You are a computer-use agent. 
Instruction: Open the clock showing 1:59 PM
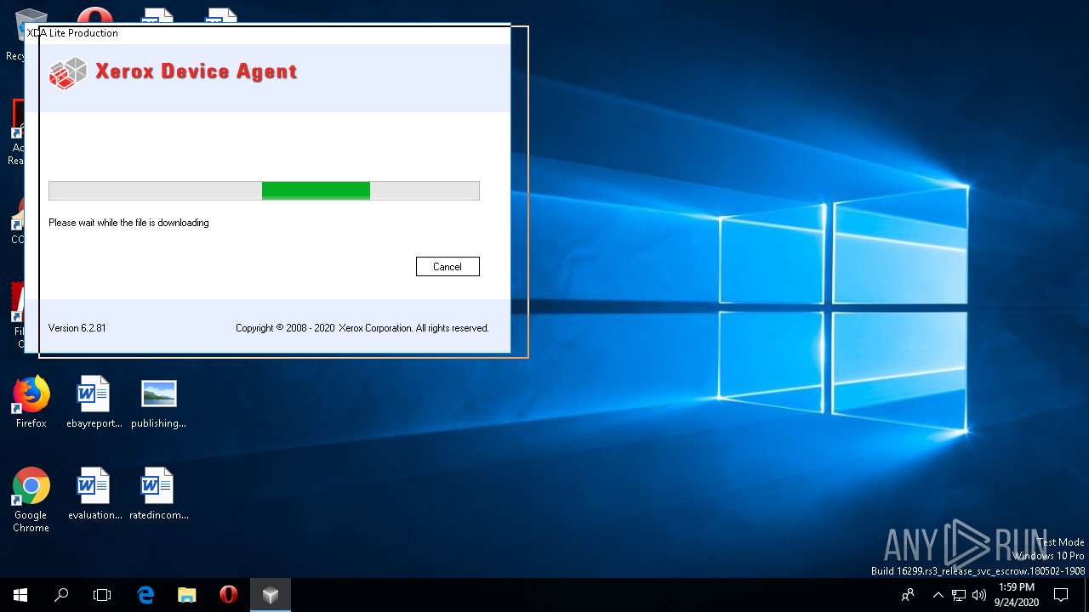(1017, 595)
